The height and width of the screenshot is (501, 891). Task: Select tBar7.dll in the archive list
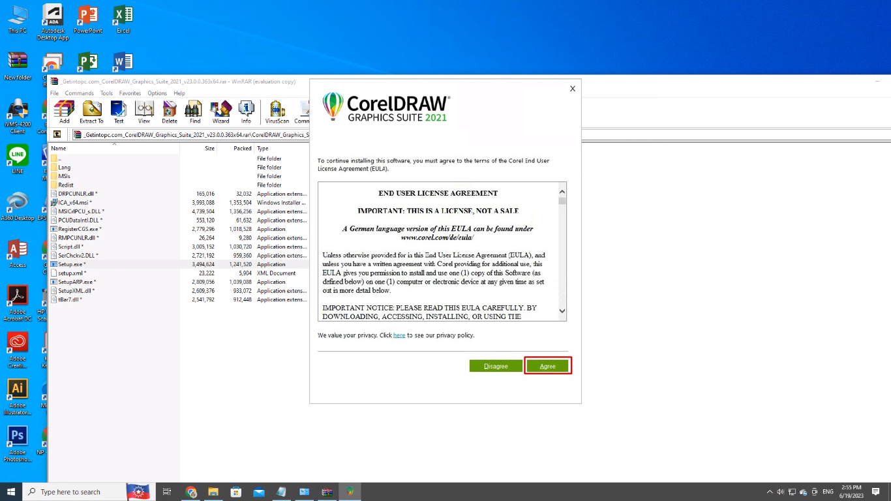click(x=69, y=299)
